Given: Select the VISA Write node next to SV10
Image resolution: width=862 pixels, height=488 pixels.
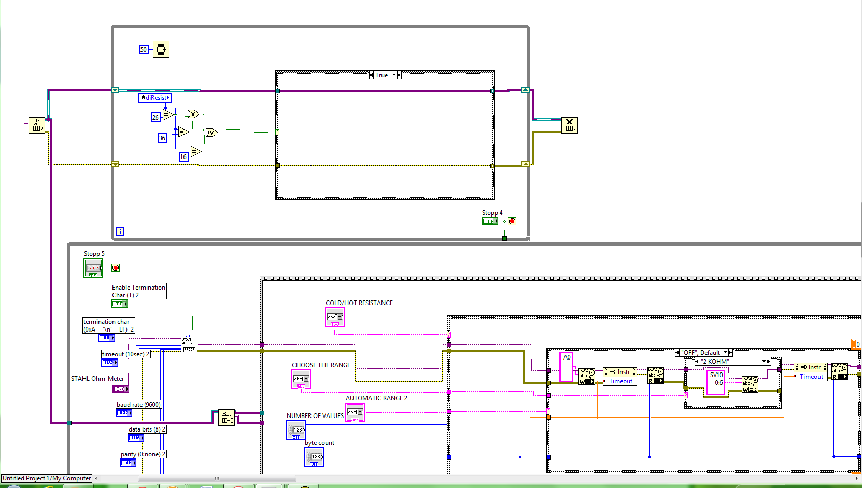Looking at the screenshot, I should tap(750, 384).
